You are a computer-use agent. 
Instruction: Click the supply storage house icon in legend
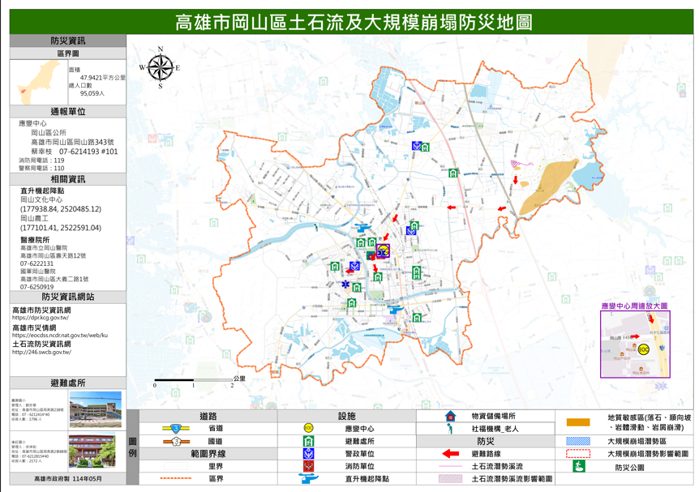point(450,416)
